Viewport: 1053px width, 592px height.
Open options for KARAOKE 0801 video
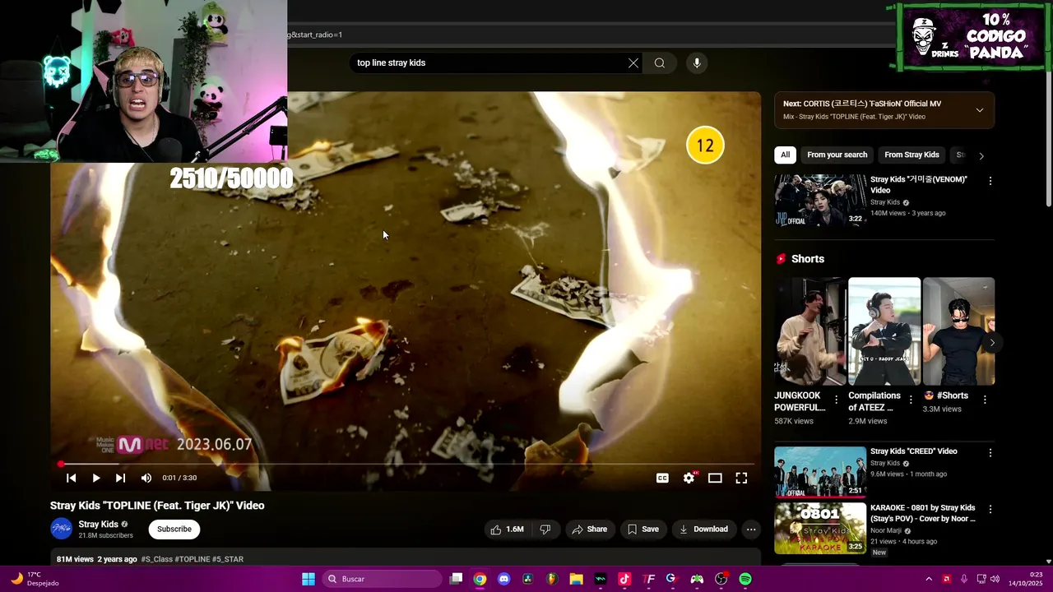990,509
